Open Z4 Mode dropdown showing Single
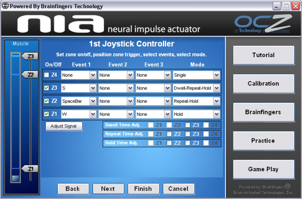The image size is (302, 199). [196, 75]
